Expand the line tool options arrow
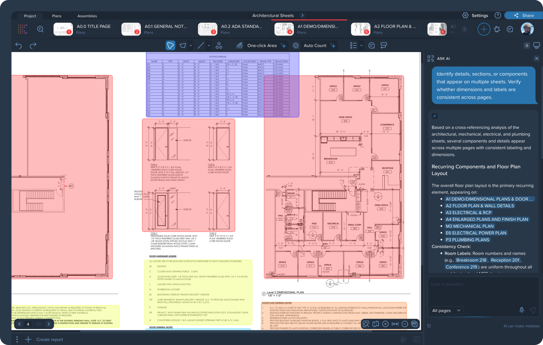 click(209, 46)
